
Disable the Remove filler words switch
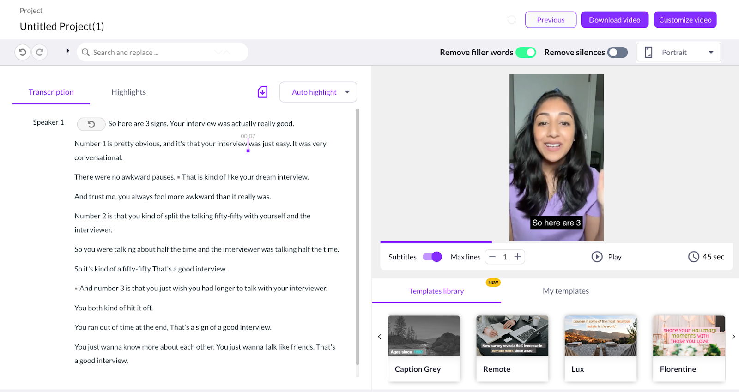click(x=526, y=52)
